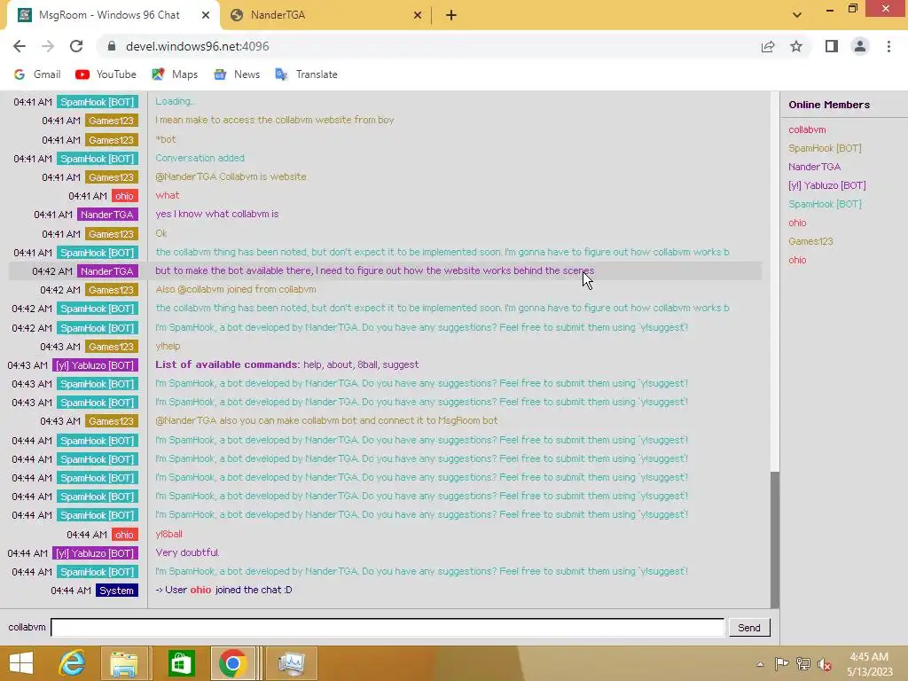Click 'yes I know what collabvm is' message
The image size is (908, 681).
point(216,214)
